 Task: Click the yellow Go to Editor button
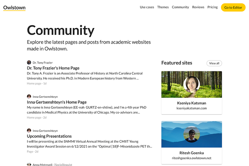click(x=233, y=7)
